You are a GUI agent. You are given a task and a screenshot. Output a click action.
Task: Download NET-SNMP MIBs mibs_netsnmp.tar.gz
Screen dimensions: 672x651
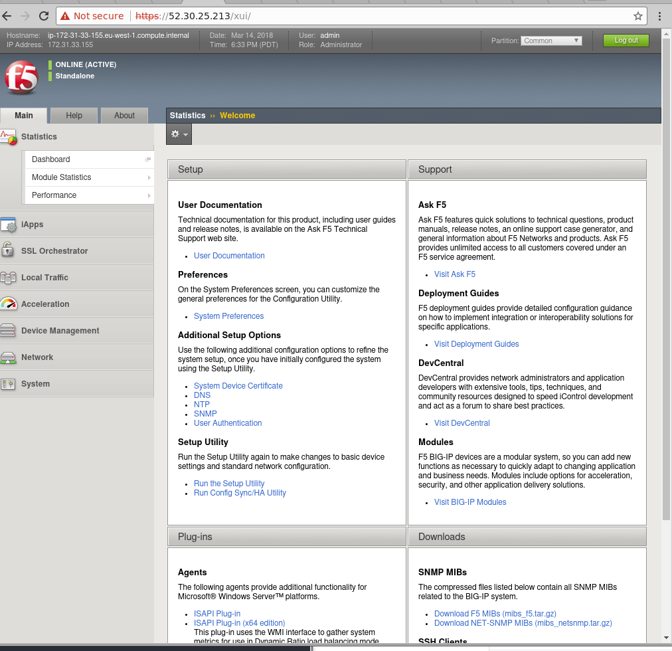pos(523,623)
